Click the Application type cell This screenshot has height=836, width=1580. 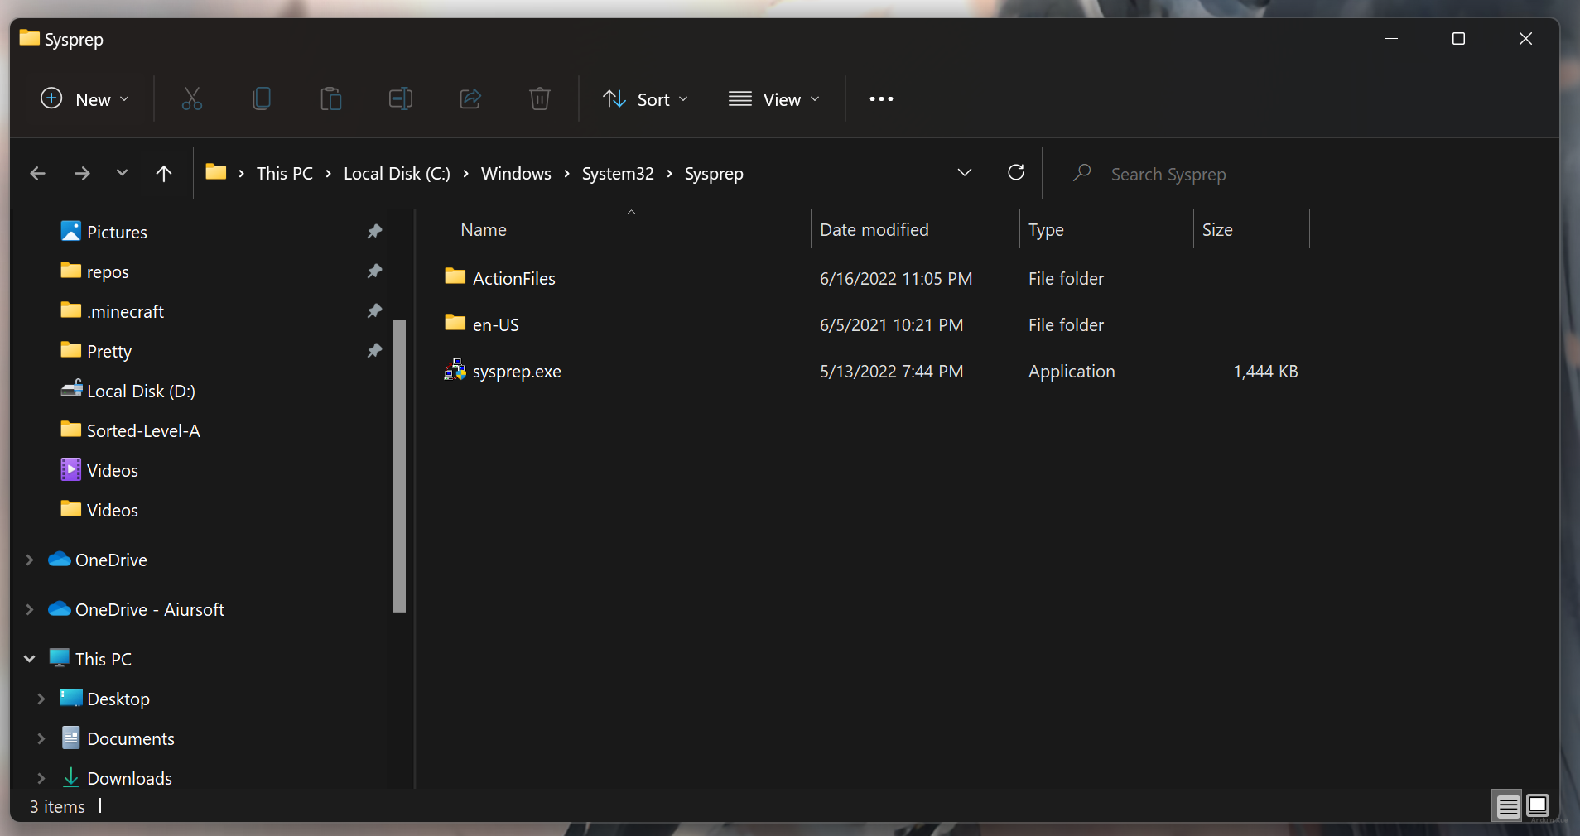1072,372
